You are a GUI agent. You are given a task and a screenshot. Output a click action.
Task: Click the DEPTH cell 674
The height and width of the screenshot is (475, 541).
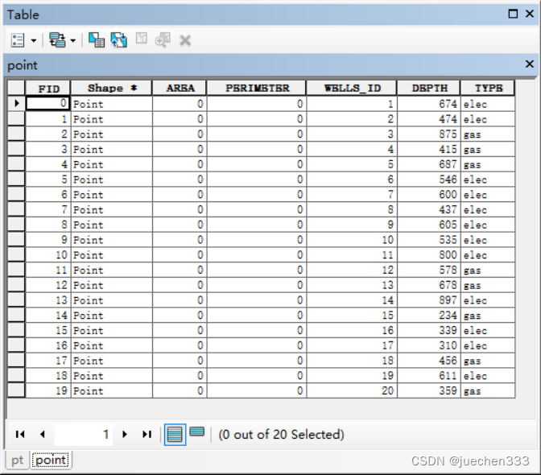pyautogui.click(x=429, y=104)
